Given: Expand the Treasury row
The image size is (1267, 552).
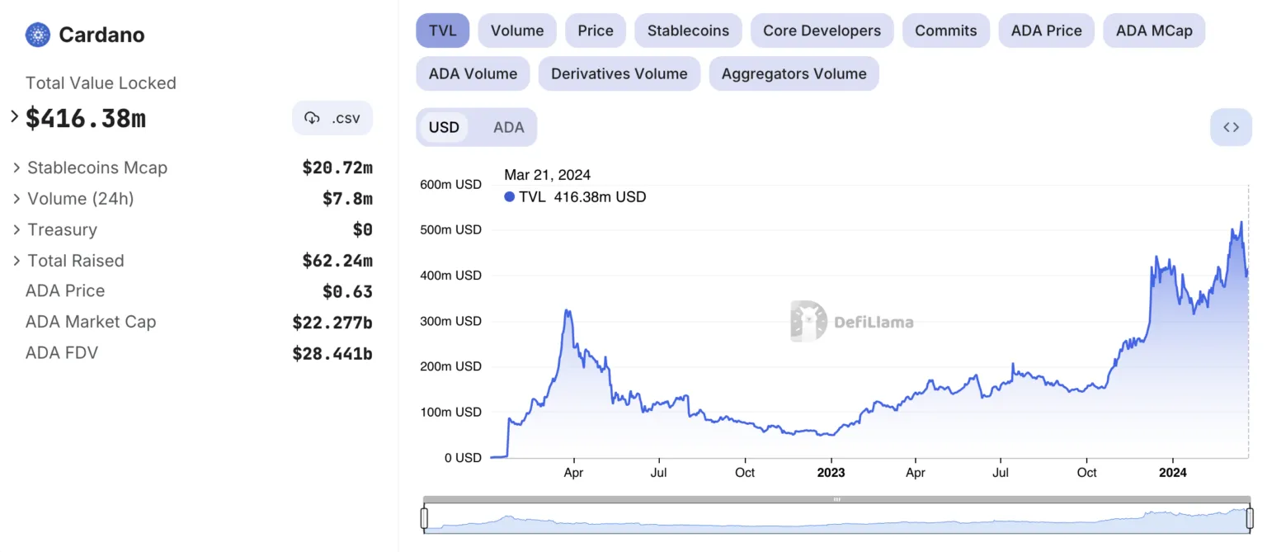Looking at the screenshot, I should tap(16, 229).
